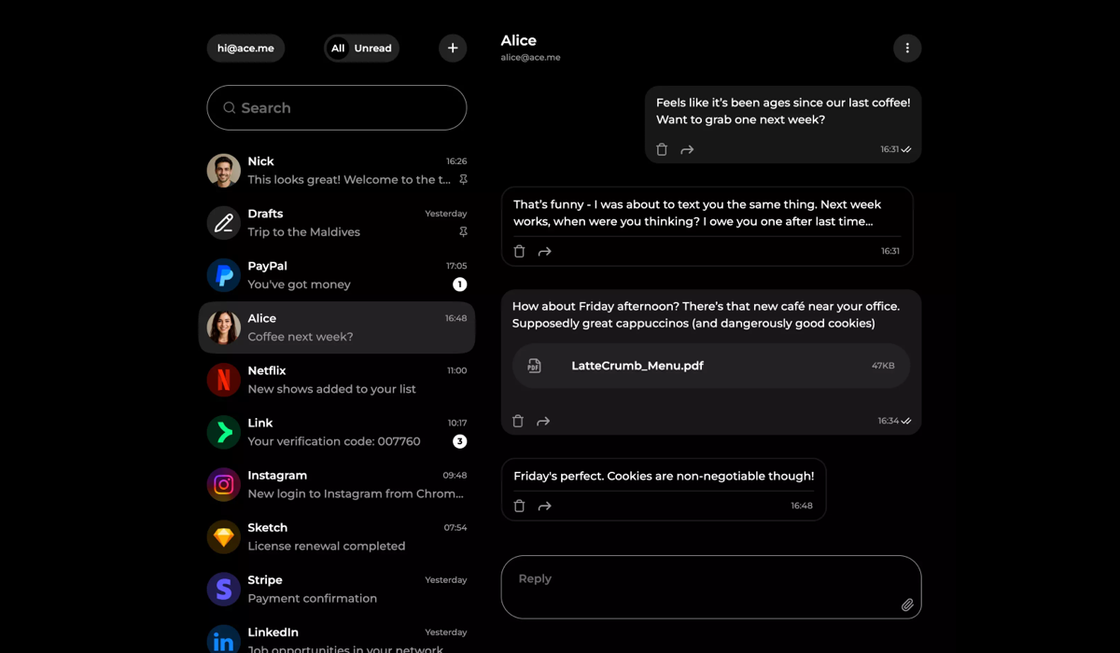Click the Netflix logo avatar

[224, 380]
